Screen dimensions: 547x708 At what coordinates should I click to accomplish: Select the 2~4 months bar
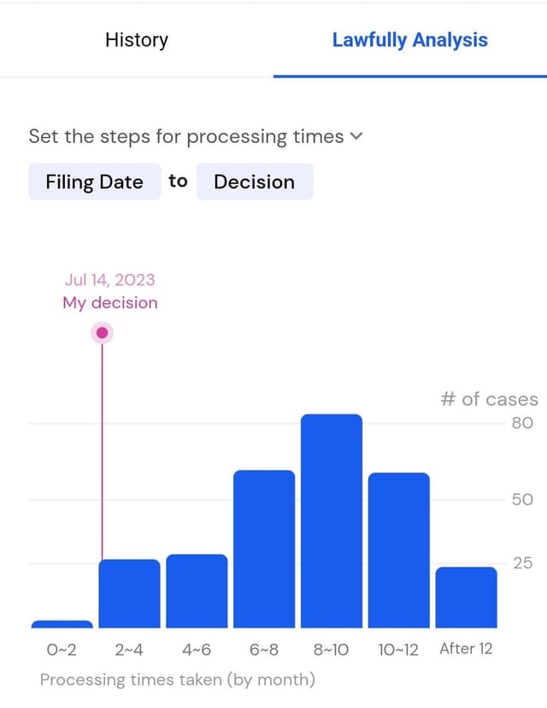129,593
